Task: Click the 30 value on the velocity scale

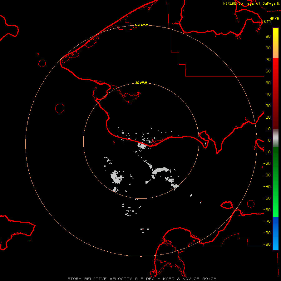Action: pos(268,106)
